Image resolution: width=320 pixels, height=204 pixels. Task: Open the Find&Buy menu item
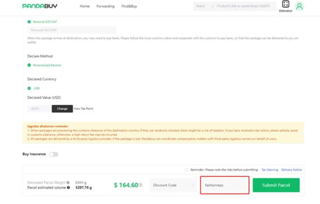coord(129,6)
